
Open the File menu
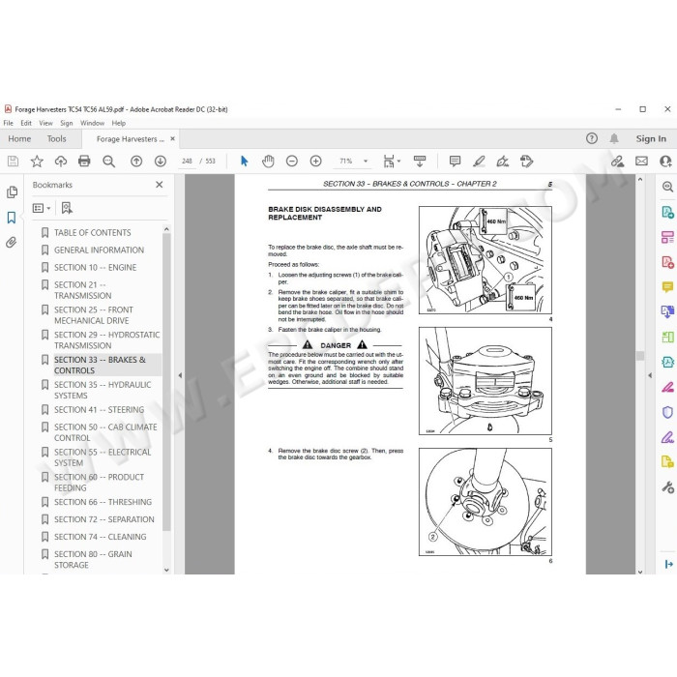coord(8,123)
